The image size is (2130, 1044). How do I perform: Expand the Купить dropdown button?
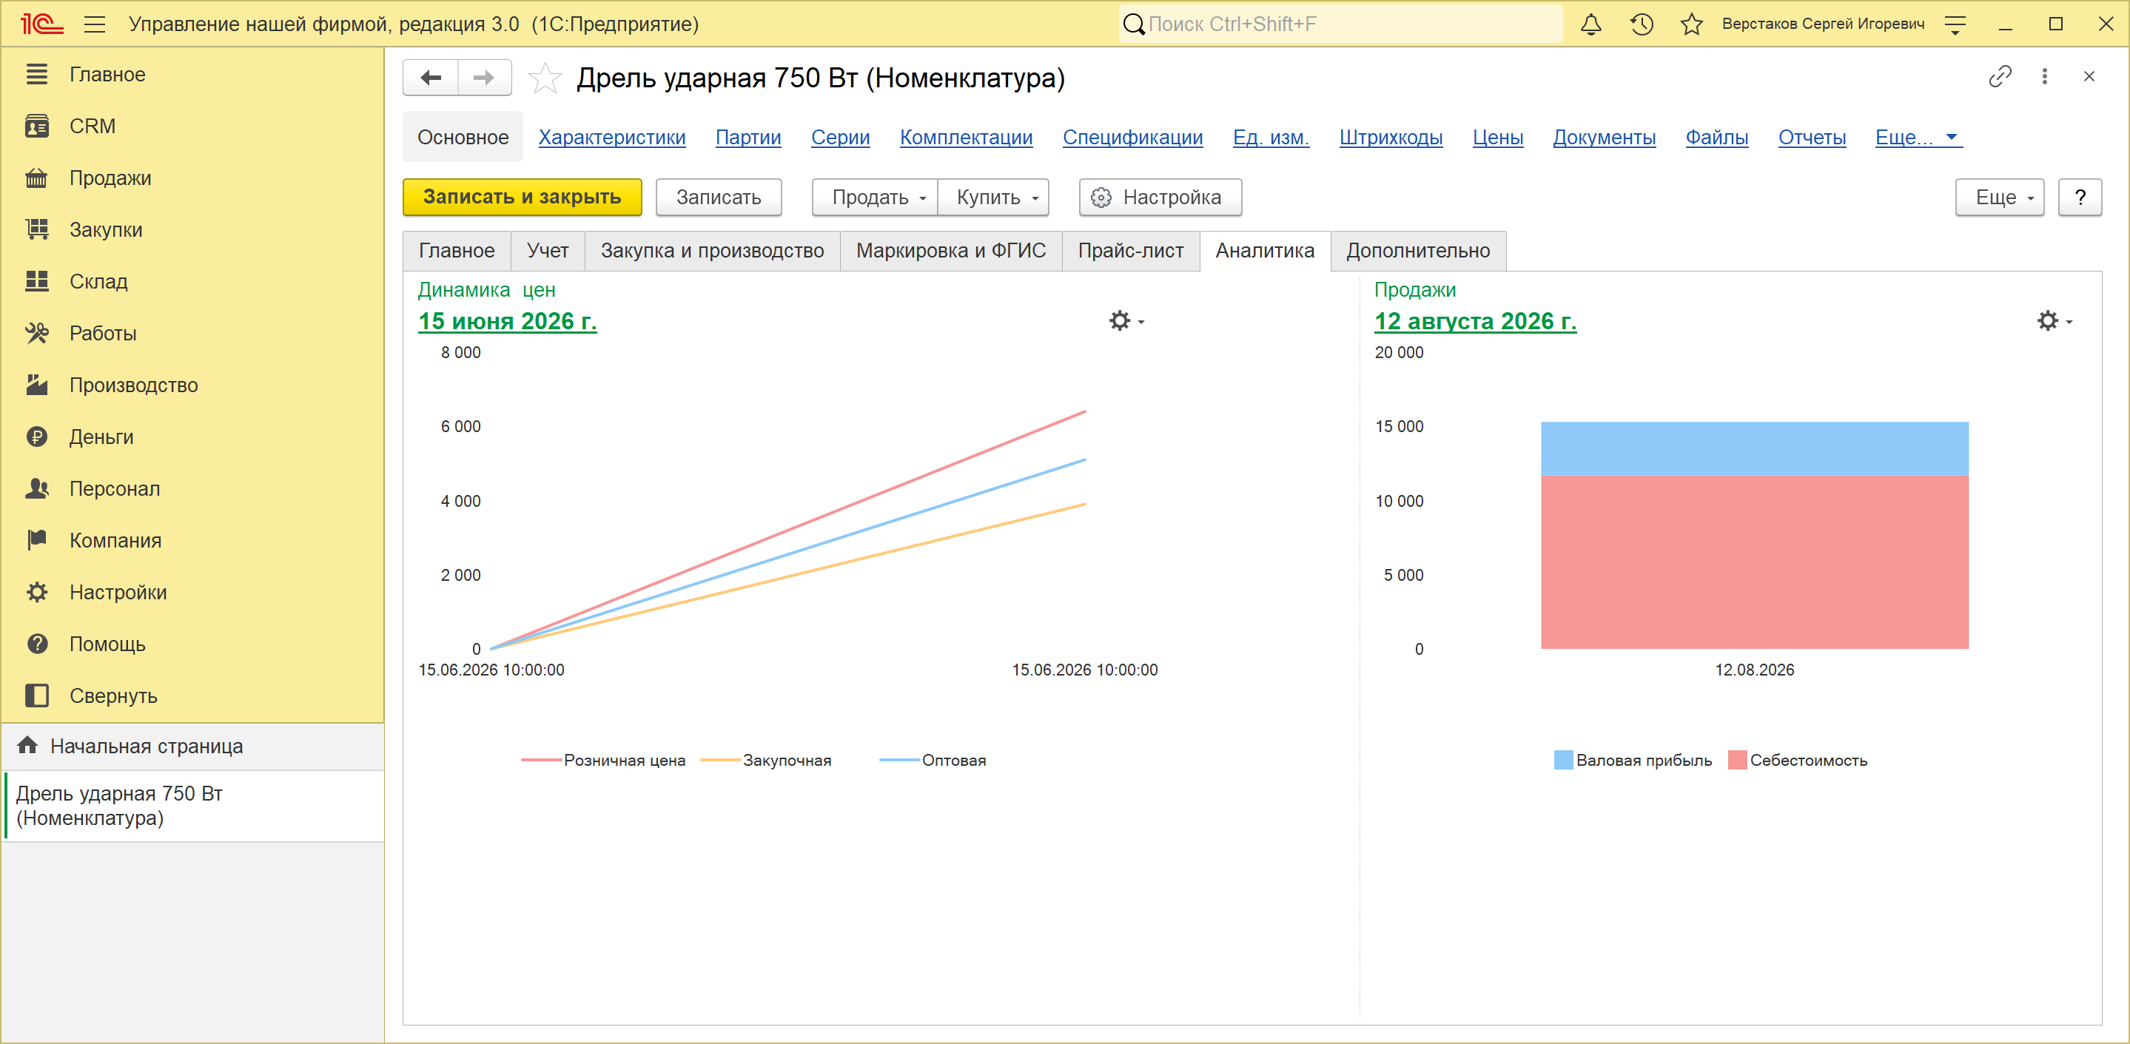click(x=993, y=198)
